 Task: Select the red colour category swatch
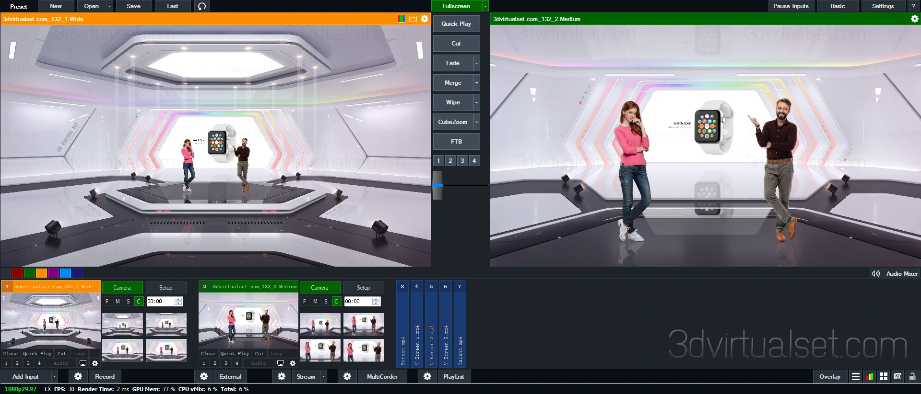(x=17, y=273)
